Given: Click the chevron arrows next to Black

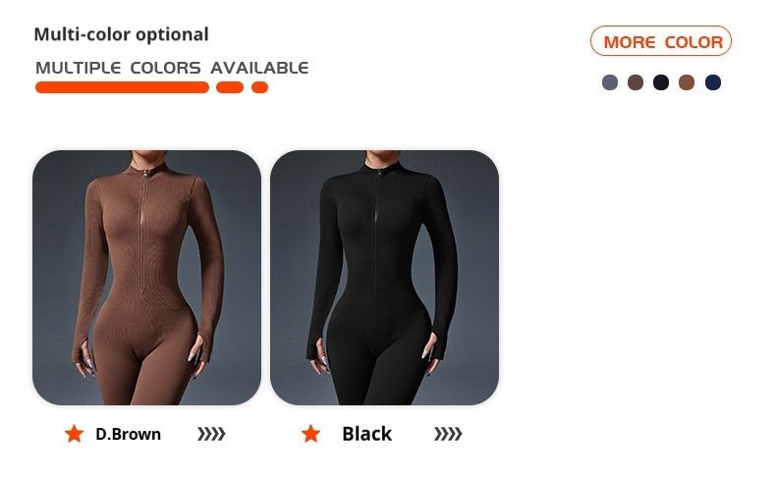Looking at the screenshot, I should [448, 434].
